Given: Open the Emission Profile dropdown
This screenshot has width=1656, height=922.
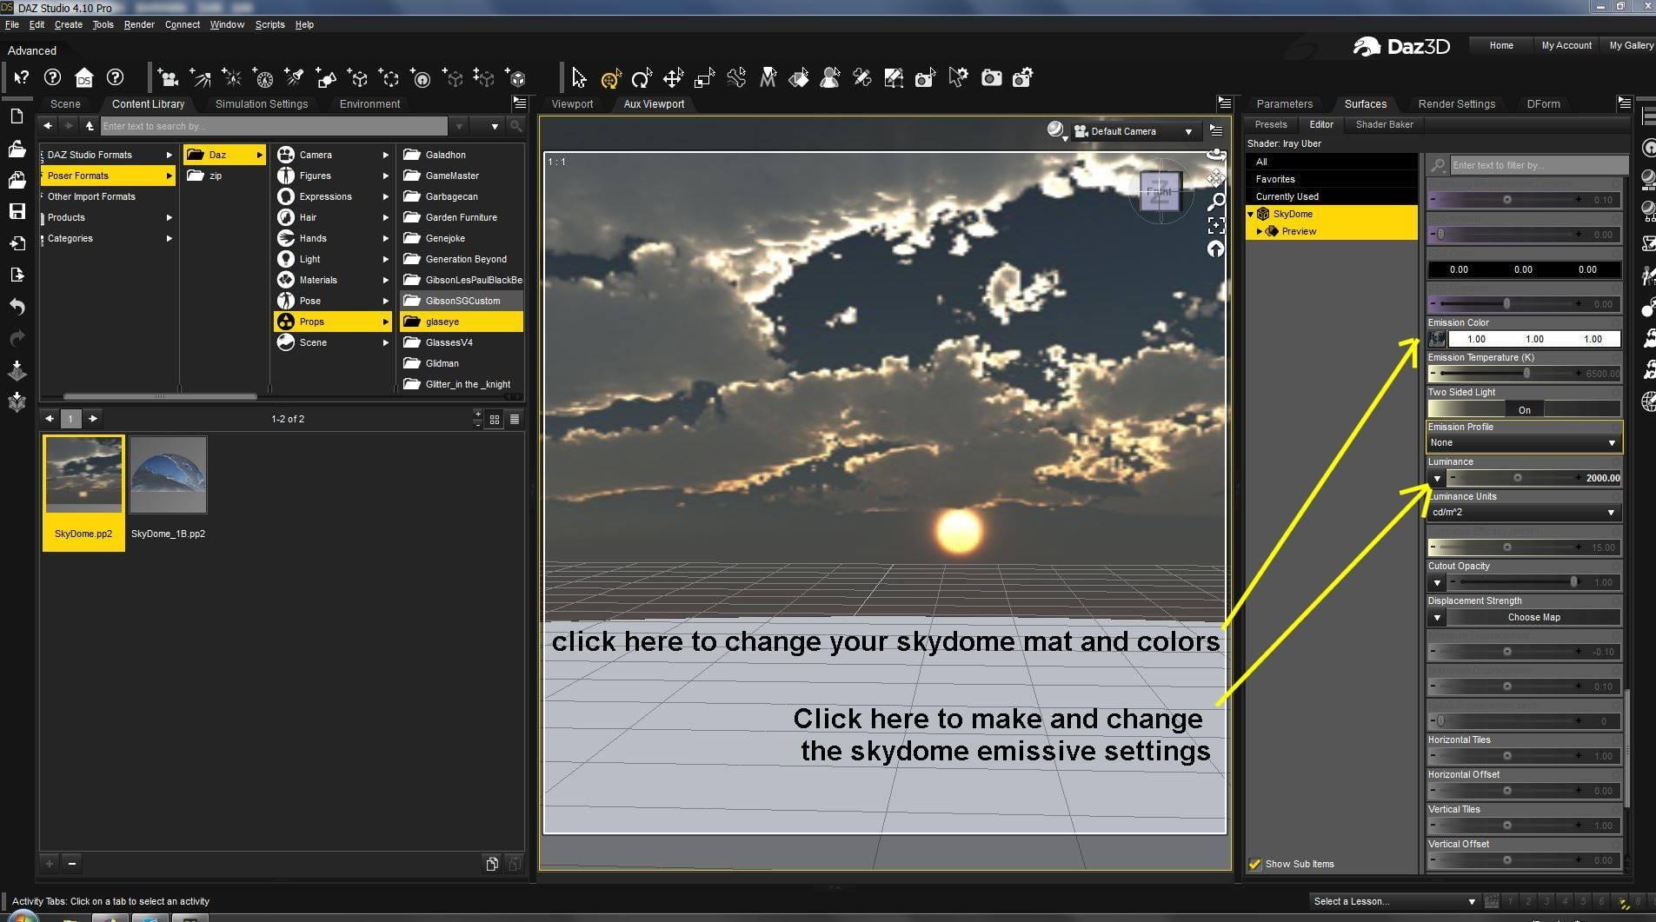Looking at the screenshot, I should coord(1525,443).
